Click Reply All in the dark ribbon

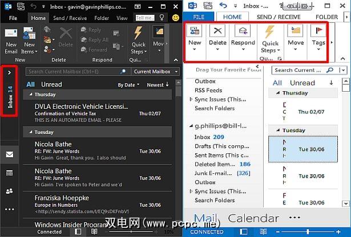click(x=95, y=40)
